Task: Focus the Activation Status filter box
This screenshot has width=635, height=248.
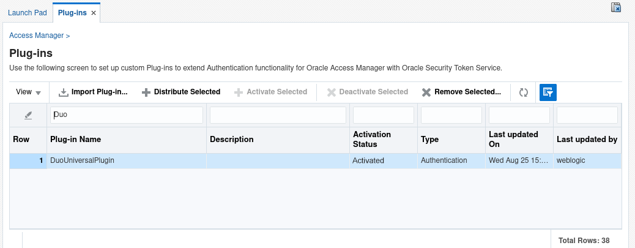Action: [384, 115]
